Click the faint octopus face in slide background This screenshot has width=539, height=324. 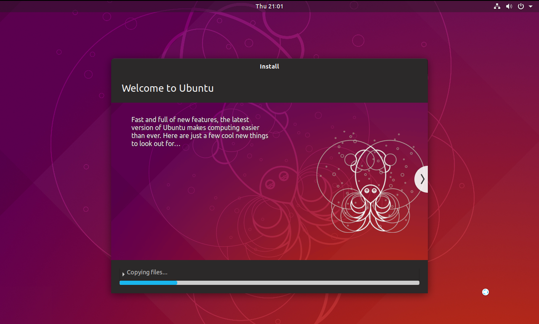tap(276, 180)
